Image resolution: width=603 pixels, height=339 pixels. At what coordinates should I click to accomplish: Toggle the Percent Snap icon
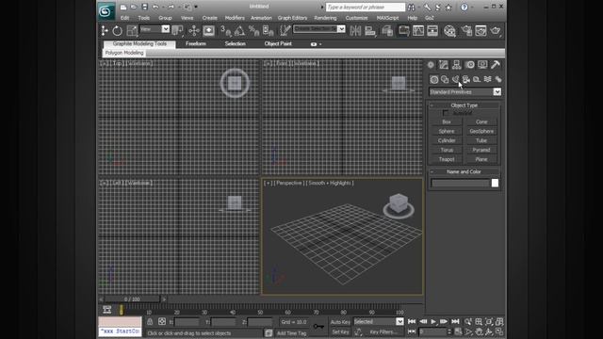pos(253,31)
